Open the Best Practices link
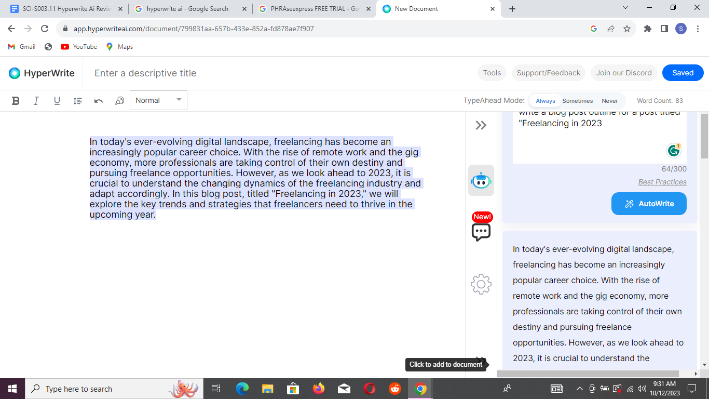The image size is (709, 399). coord(662,182)
